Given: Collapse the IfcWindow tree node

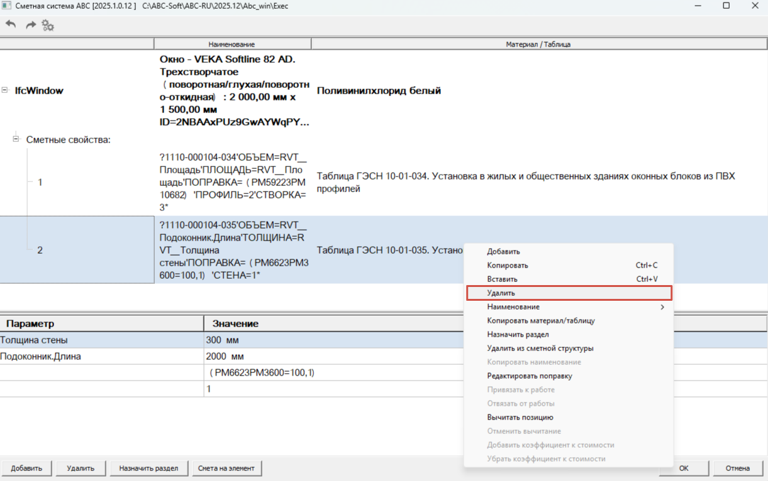Looking at the screenshot, I should (x=5, y=90).
